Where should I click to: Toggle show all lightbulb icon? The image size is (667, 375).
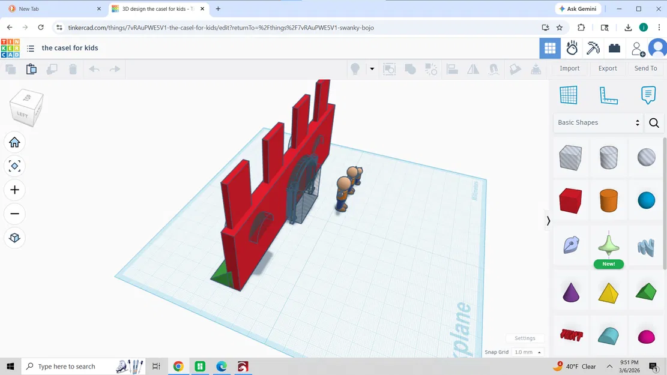pos(355,69)
